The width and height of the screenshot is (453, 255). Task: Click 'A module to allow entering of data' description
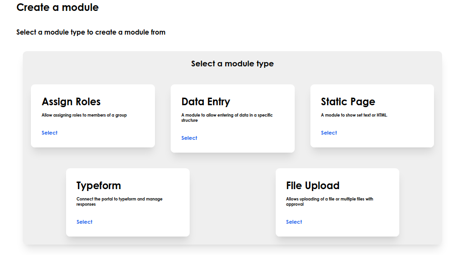pyautogui.click(x=227, y=118)
